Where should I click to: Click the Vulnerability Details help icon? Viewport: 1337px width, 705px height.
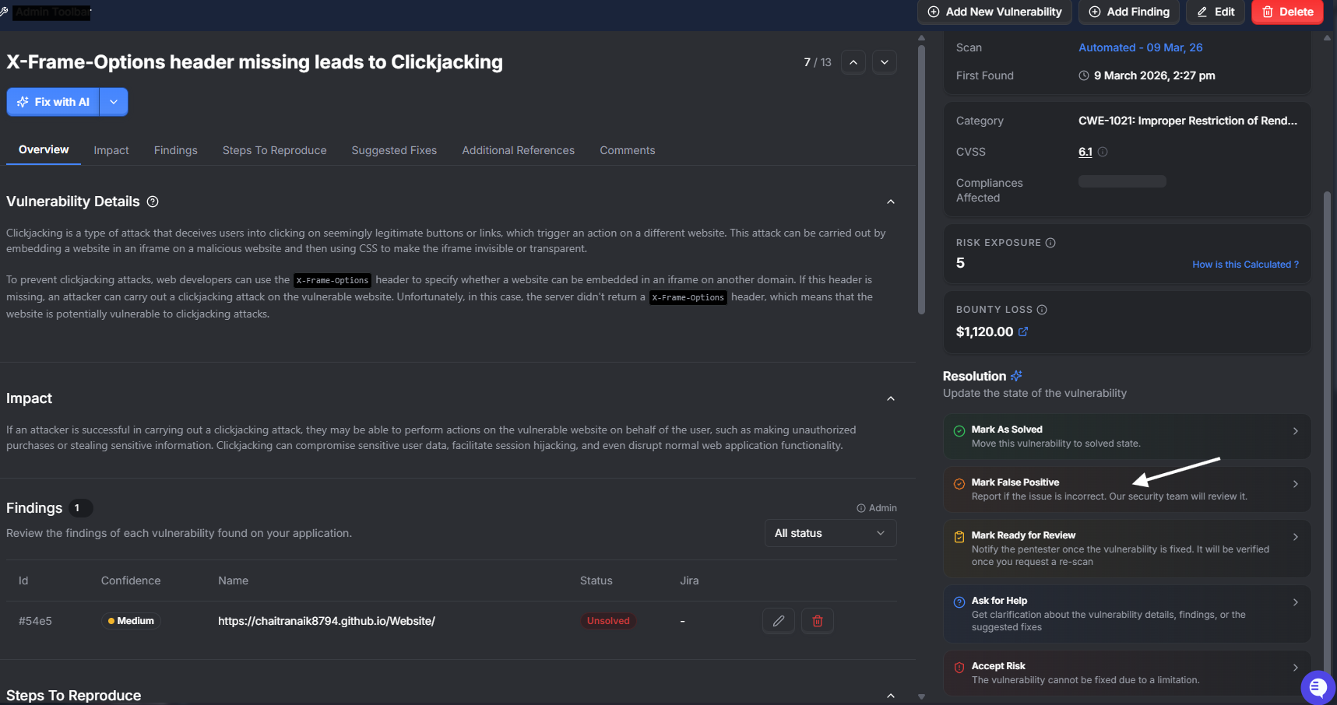pyautogui.click(x=153, y=202)
